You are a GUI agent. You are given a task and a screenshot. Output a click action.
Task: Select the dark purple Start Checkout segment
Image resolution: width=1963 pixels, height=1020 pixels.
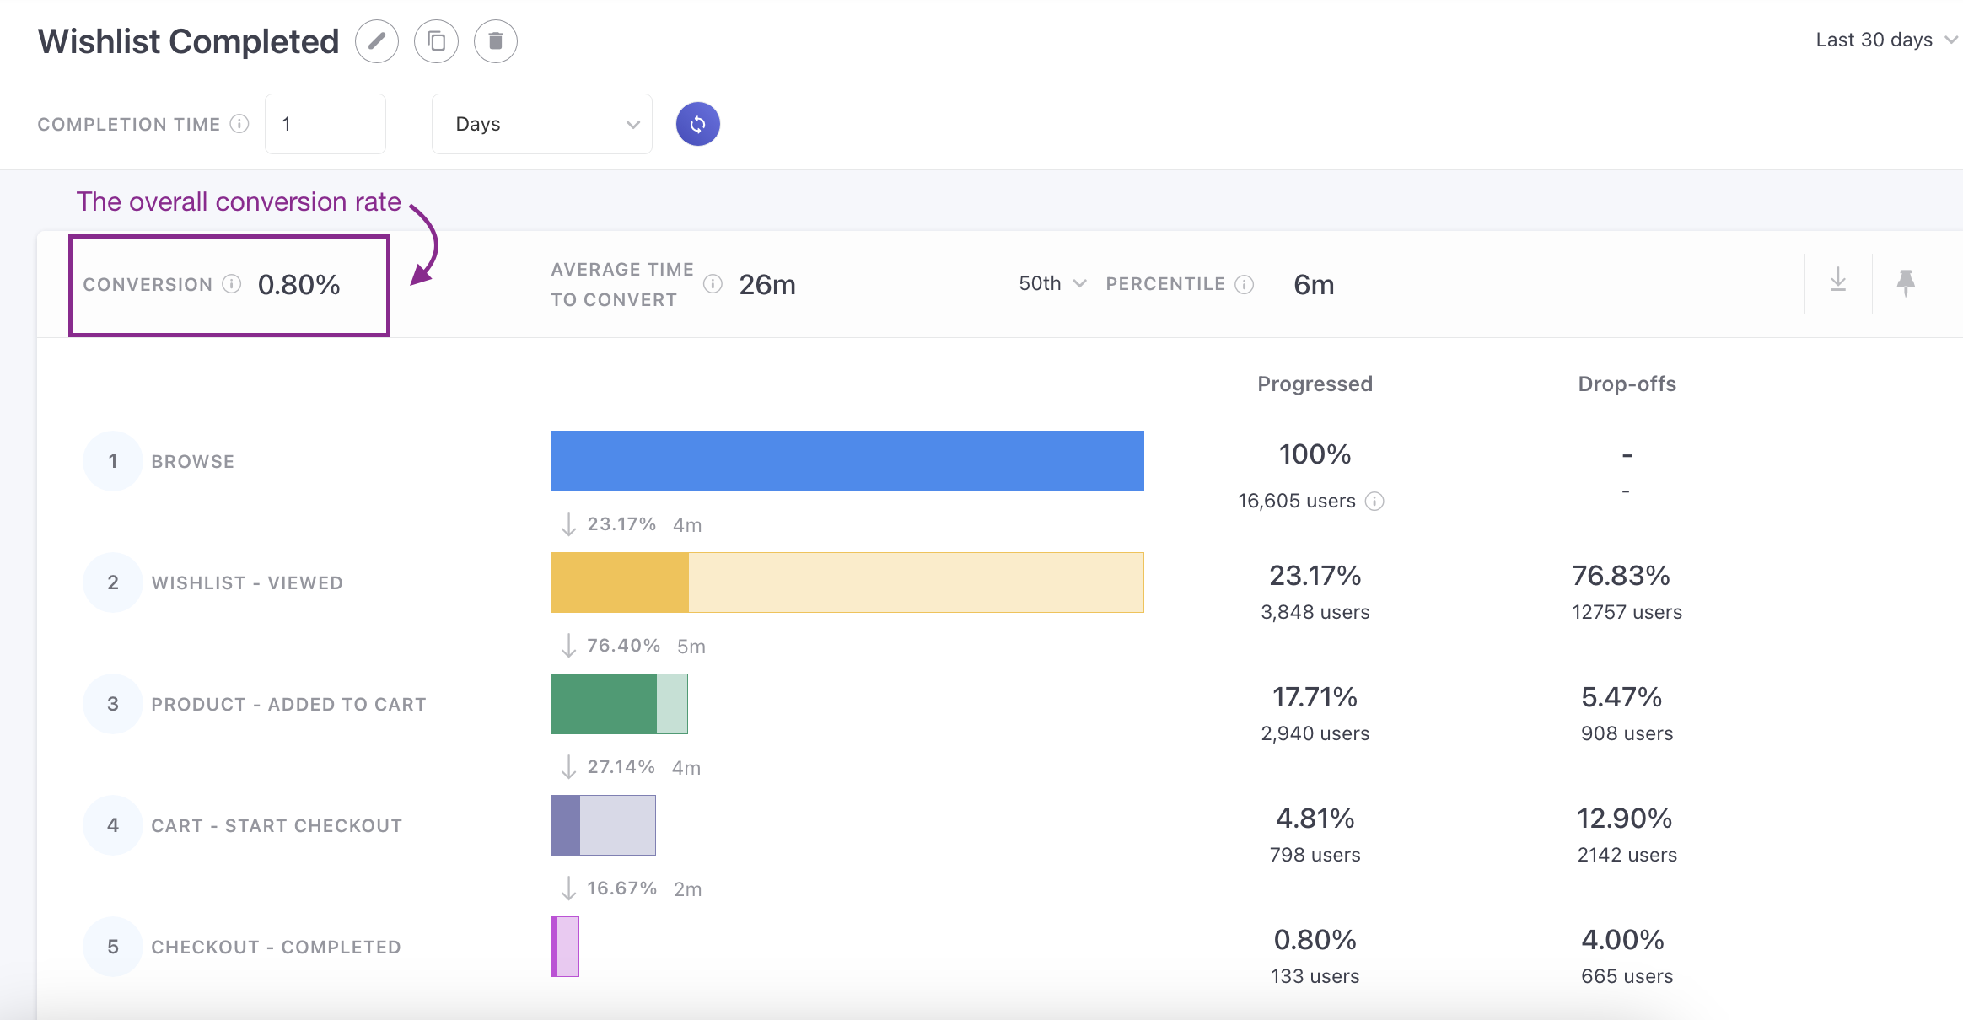[x=565, y=825]
